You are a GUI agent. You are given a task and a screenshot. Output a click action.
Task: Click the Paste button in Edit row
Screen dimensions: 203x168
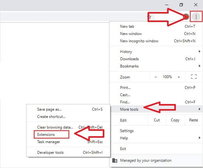click(x=193, y=120)
